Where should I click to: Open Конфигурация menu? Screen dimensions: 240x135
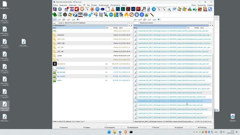click(x=104, y=5)
